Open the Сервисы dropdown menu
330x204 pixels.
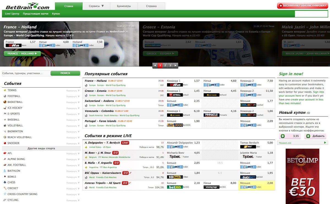96,6
